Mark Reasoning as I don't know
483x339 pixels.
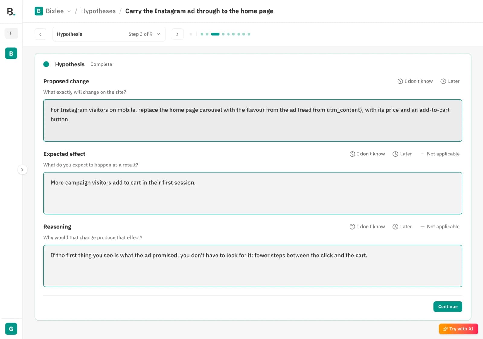click(x=367, y=227)
